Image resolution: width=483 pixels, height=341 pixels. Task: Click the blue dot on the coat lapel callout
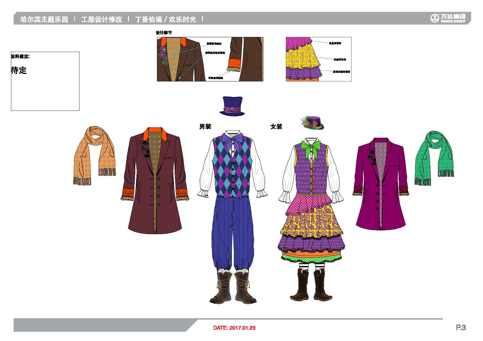[174, 54]
